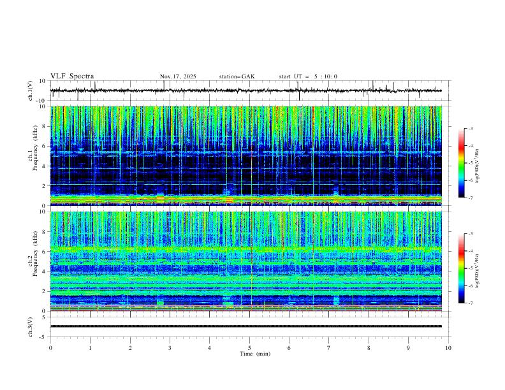Viewport: 505px width, 390px height.
Task: Click the 'ch.3(V)' axis label
Action: 31,327
